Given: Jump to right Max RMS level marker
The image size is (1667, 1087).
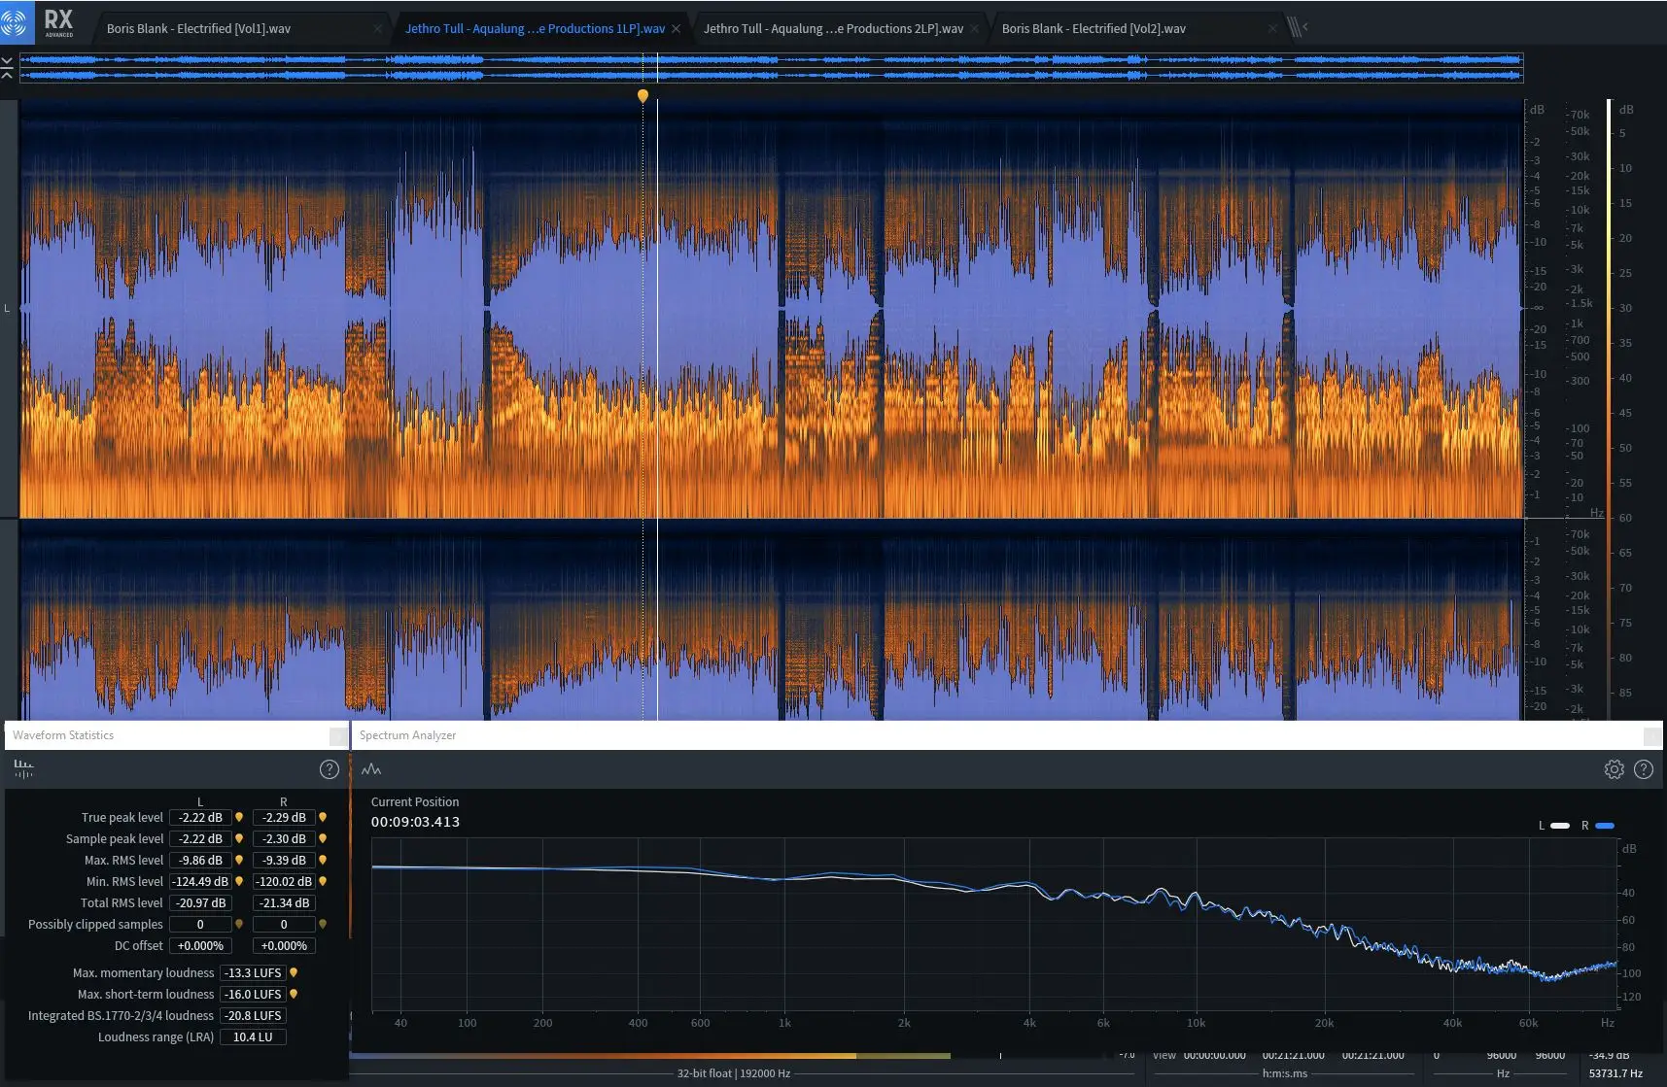Looking at the screenshot, I should click(x=323, y=860).
